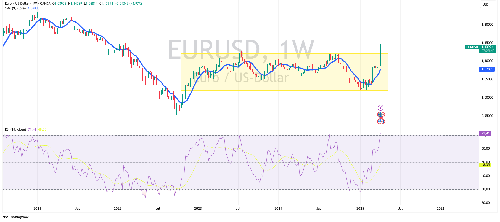500x222 pixels.
Task: Click the 1,05000 price axis label
Action: coord(487,79)
